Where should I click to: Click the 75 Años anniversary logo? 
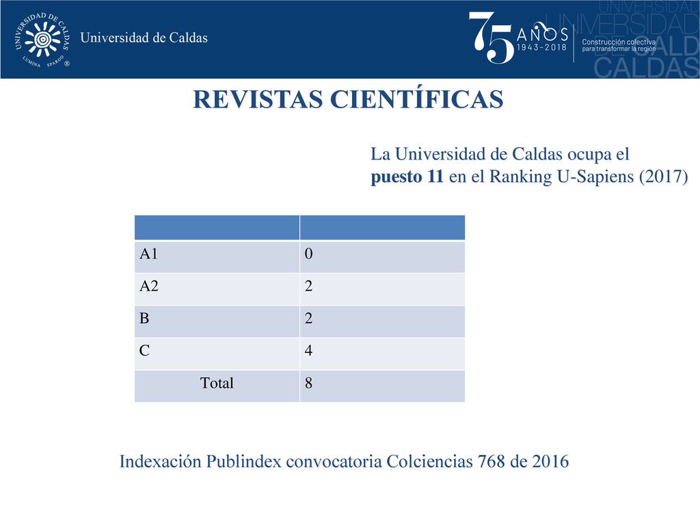click(x=518, y=38)
